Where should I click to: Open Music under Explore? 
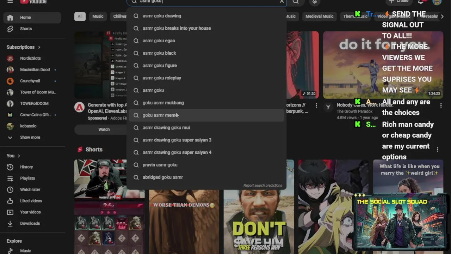point(32,251)
